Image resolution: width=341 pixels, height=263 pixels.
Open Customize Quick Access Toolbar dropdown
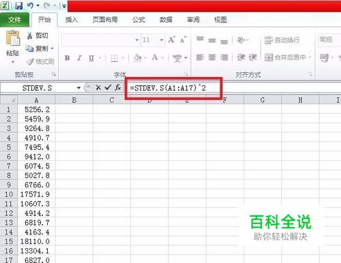[64, 6]
